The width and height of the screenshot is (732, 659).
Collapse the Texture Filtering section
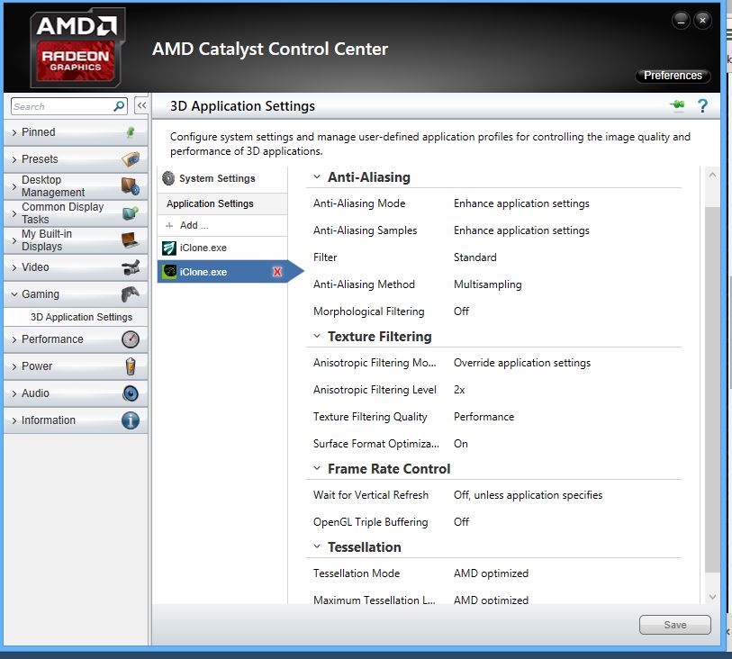[317, 337]
